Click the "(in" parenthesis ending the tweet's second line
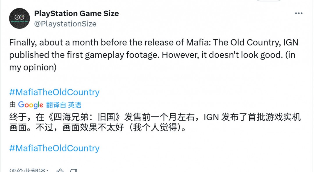The width and height of the screenshot is (314, 172). [290, 55]
